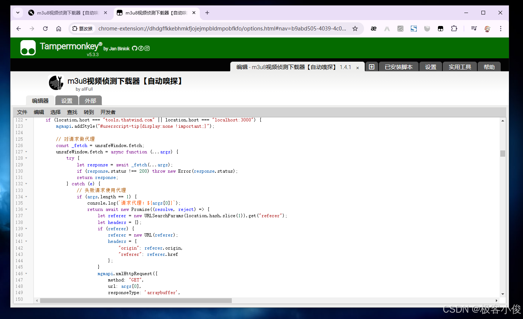Click code text 'responseType' on line 149
Screen dimensions: 523x319
coord(123,293)
